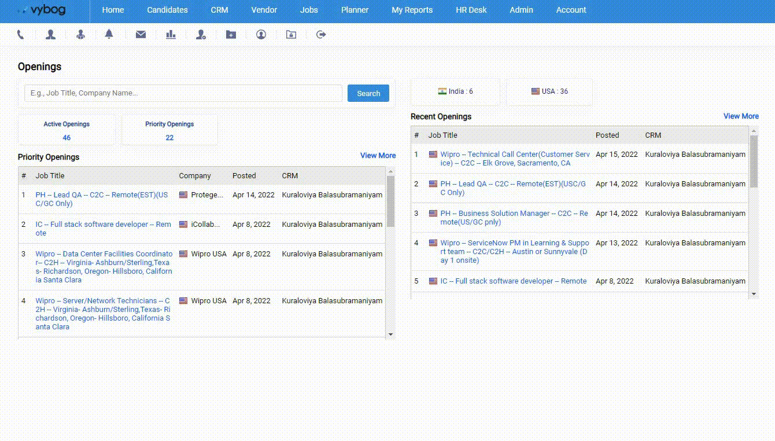Open the envelope mail icon
Screen dimensions: 775x441
point(141,35)
